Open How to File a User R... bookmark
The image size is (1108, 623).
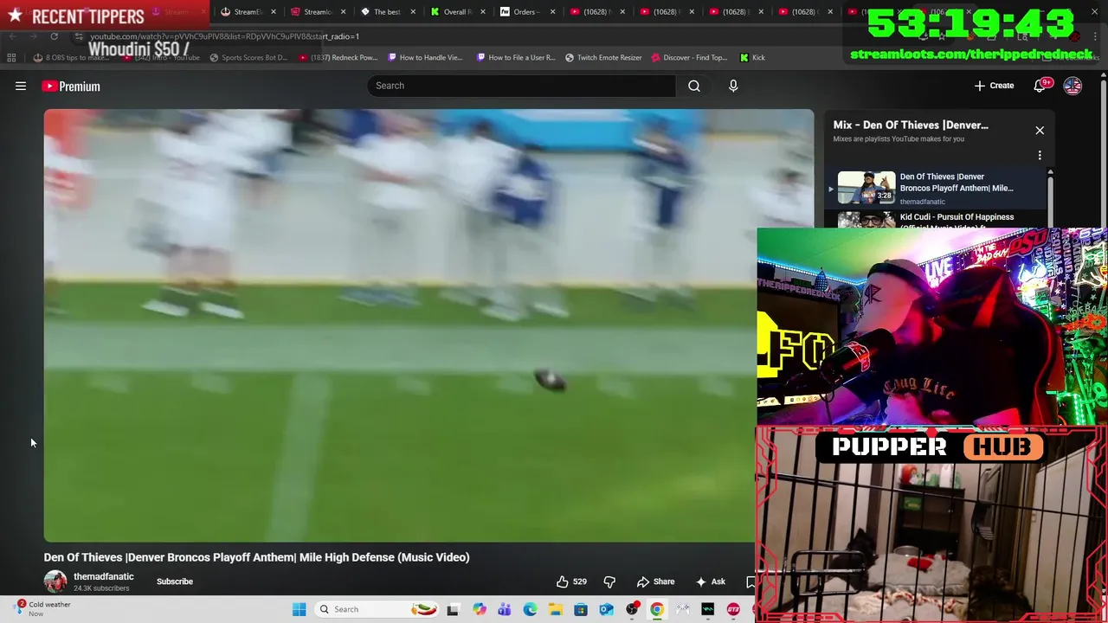(x=516, y=58)
